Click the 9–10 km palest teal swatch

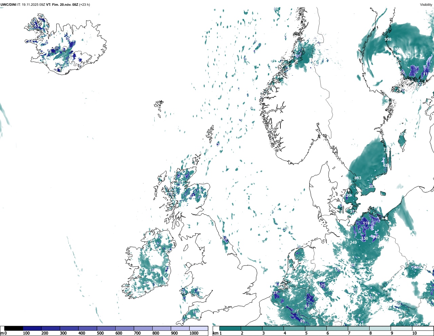tap(401, 328)
